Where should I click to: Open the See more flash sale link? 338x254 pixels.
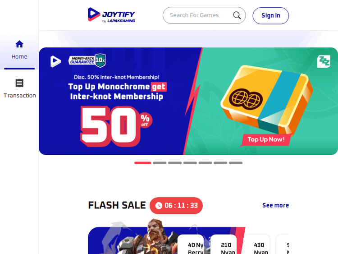[275, 205]
